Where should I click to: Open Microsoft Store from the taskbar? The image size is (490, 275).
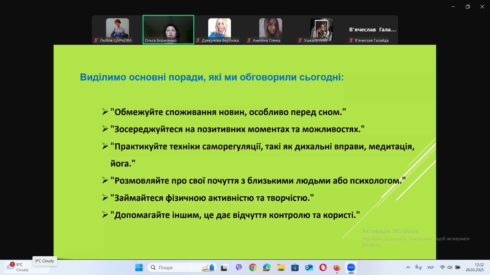click(x=295, y=267)
